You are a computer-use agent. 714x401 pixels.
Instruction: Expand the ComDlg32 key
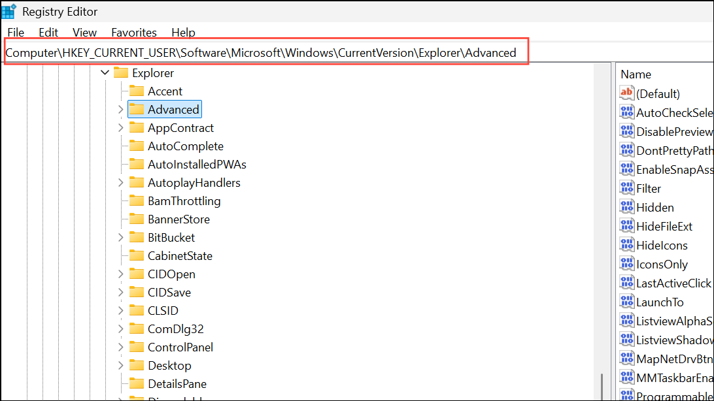(121, 329)
